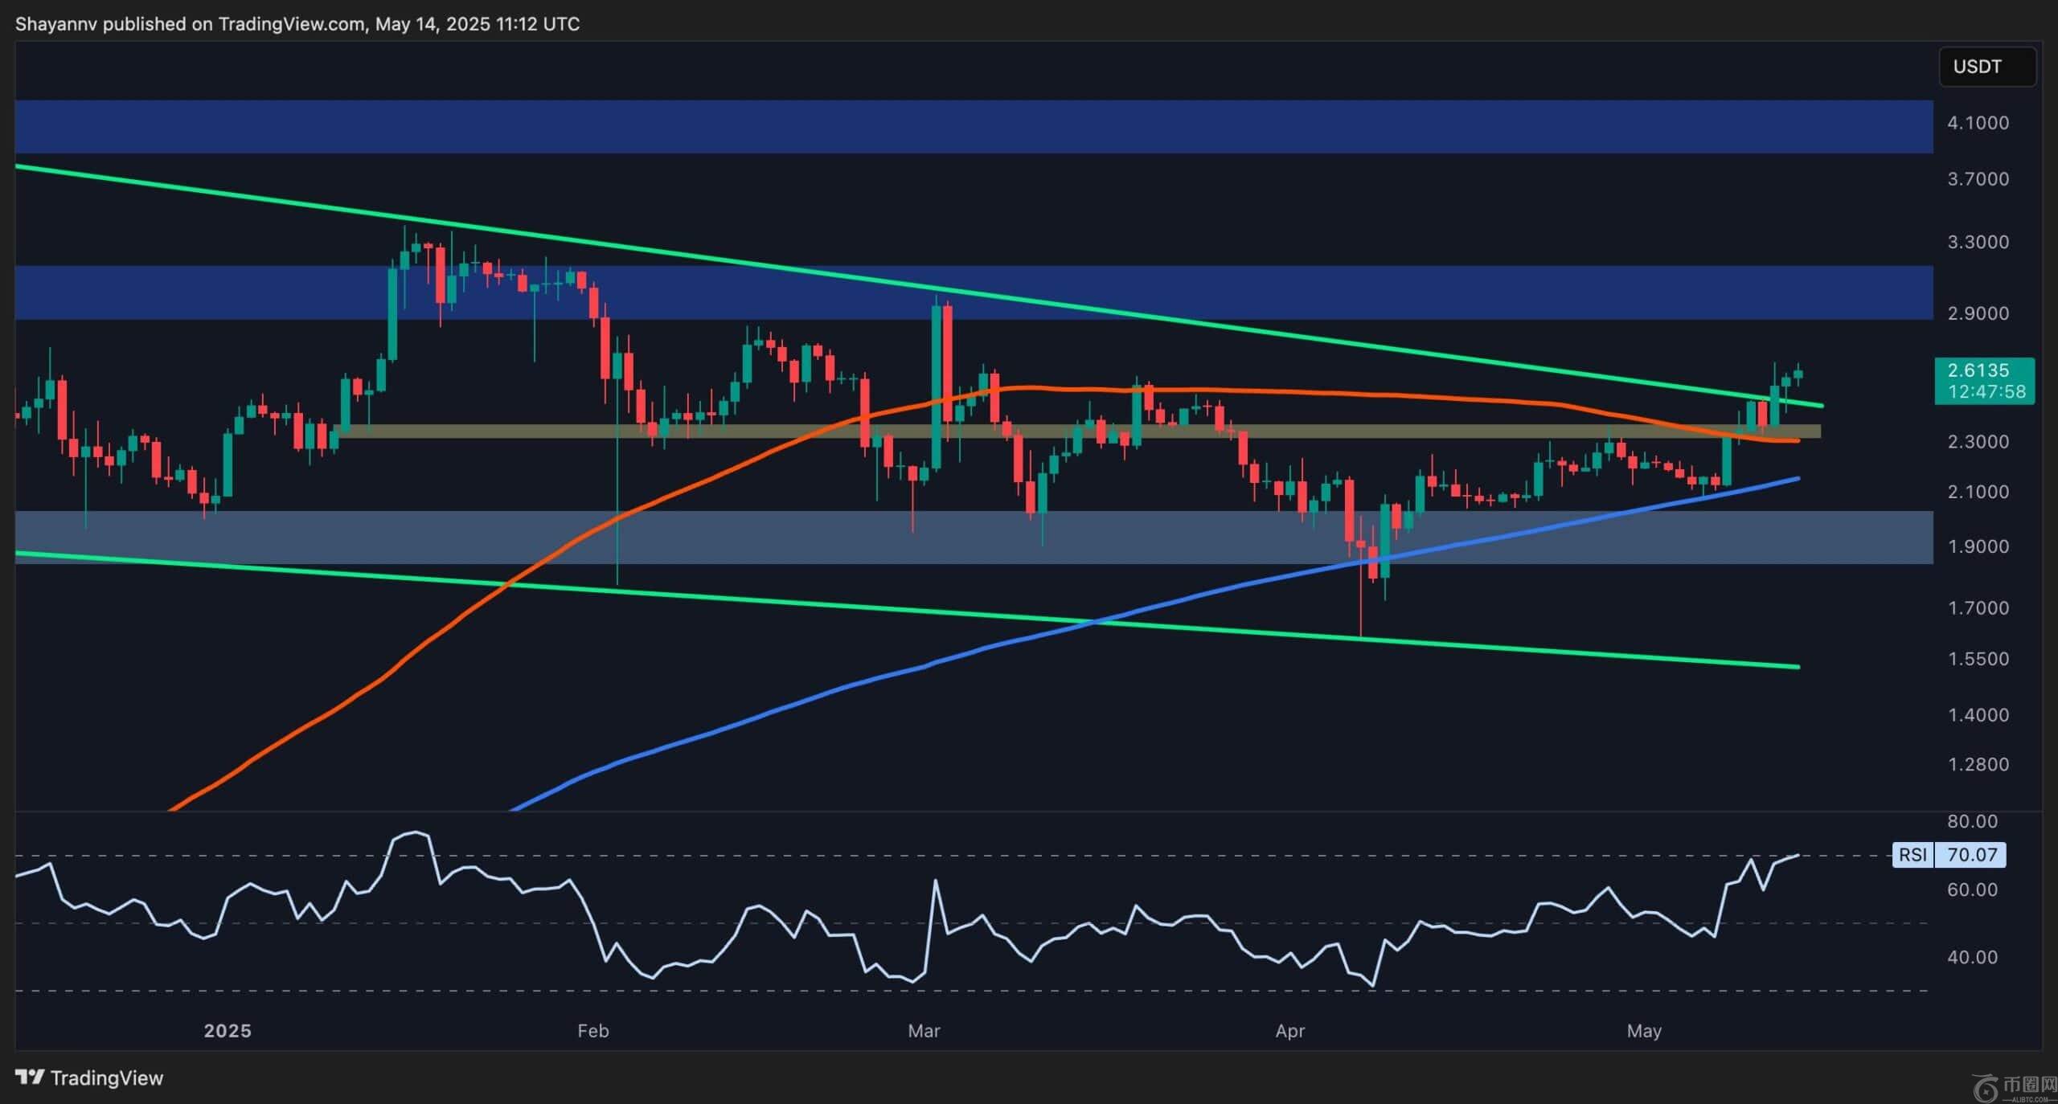This screenshot has width=2058, height=1104.
Task: Click the TradingView logo icon
Action: (x=30, y=1077)
